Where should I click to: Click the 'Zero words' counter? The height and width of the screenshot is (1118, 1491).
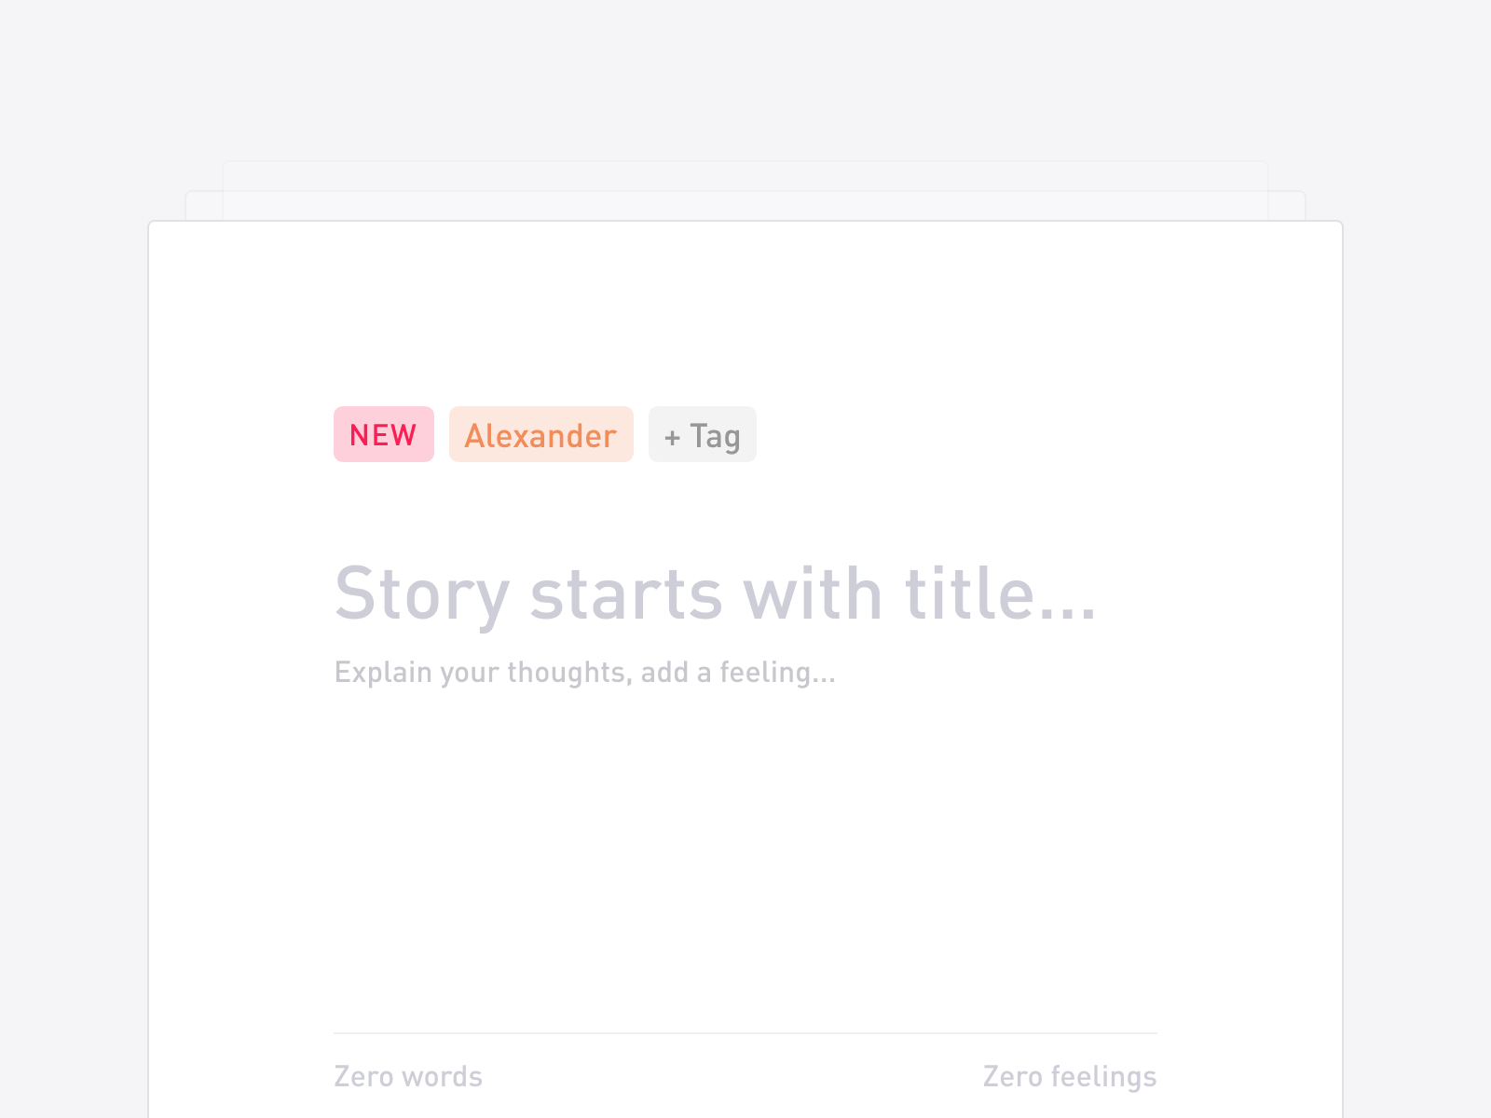point(408,1076)
